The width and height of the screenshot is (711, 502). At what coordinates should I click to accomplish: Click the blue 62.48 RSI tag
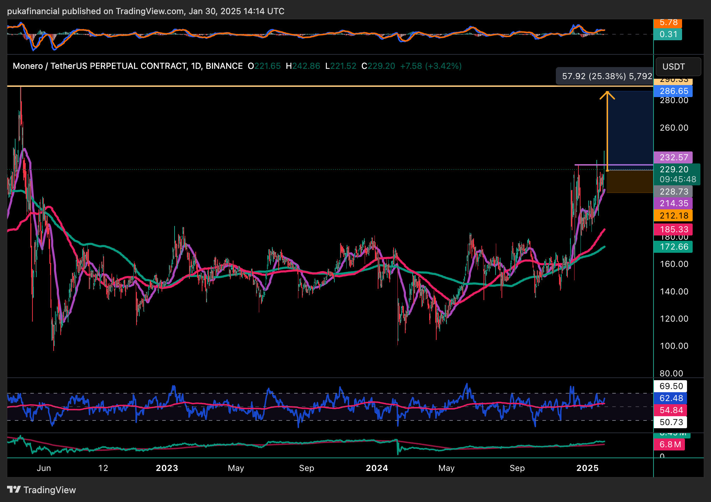(x=670, y=398)
